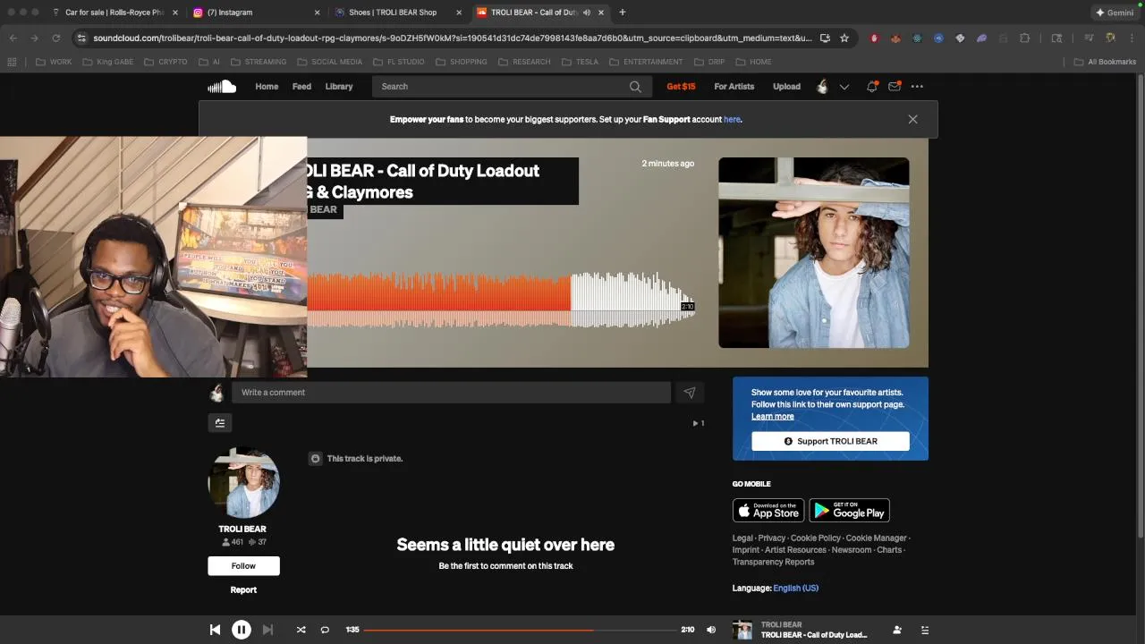Click the Report link

[243, 590]
